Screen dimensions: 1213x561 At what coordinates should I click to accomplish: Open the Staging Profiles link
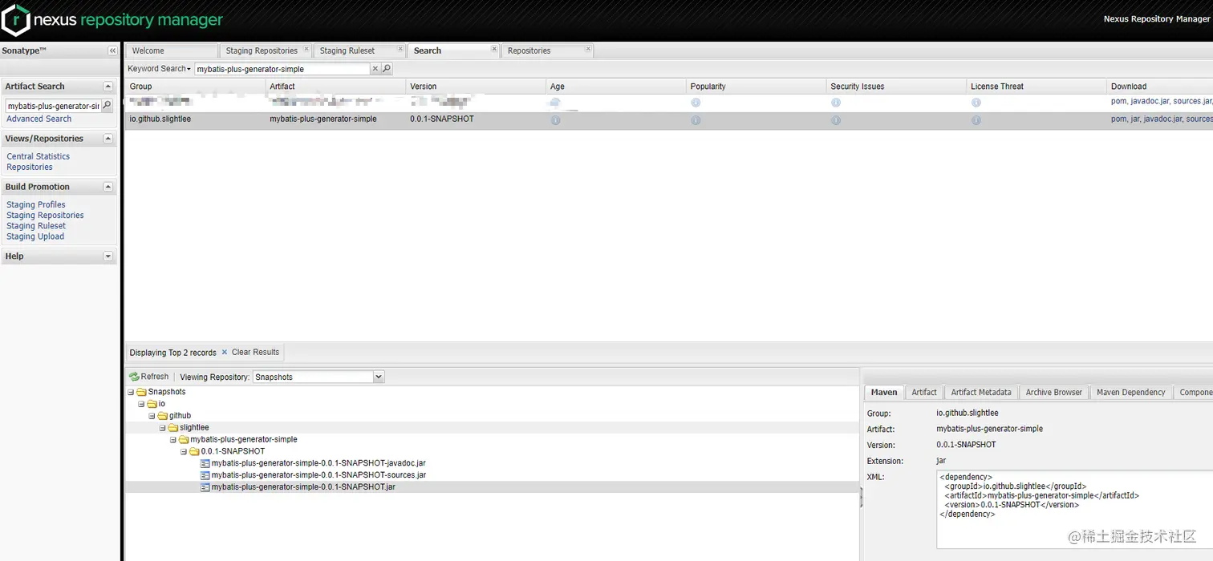36,205
